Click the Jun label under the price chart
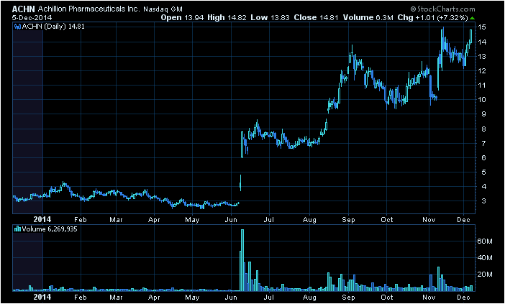This screenshot has height=304, width=505. (231, 220)
